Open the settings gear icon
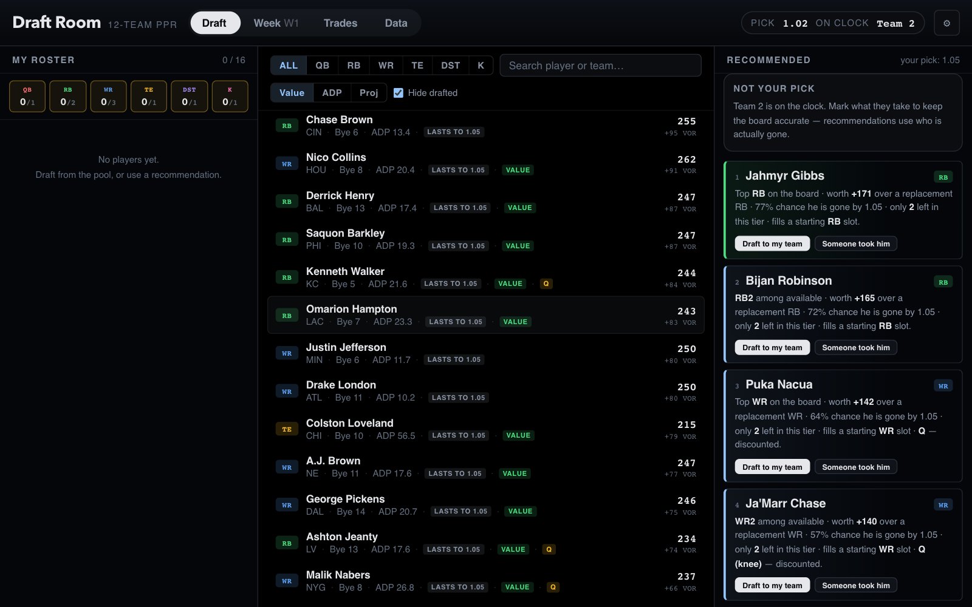 point(946,23)
